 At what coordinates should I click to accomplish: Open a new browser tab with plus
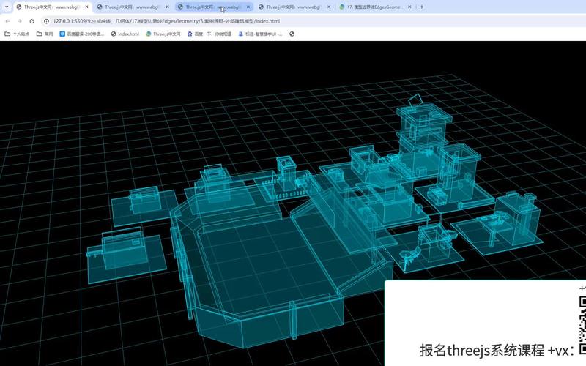[422, 7]
